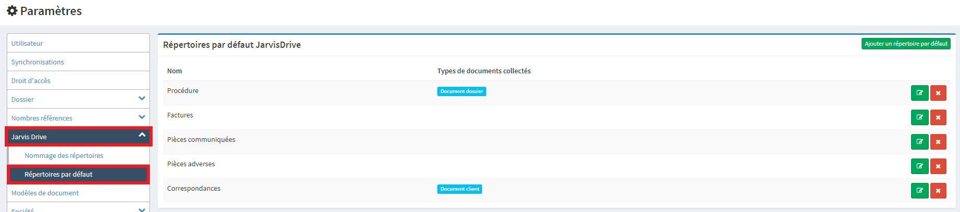Expand the Dossier menu chevron
Screen dimensions: 960x212
(x=142, y=98)
